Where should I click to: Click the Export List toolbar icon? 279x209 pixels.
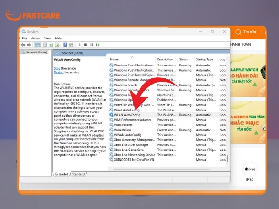coord(57,45)
